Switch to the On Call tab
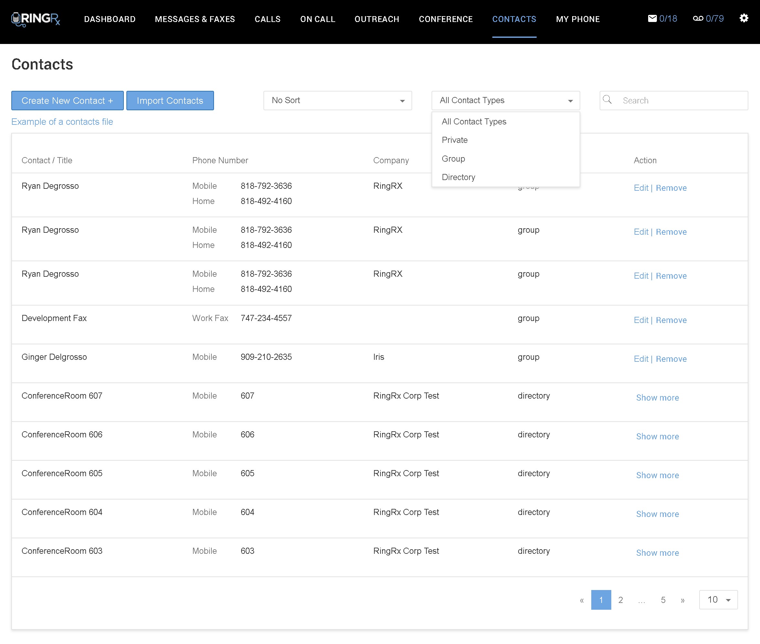This screenshot has width=760, height=644. [317, 19]
